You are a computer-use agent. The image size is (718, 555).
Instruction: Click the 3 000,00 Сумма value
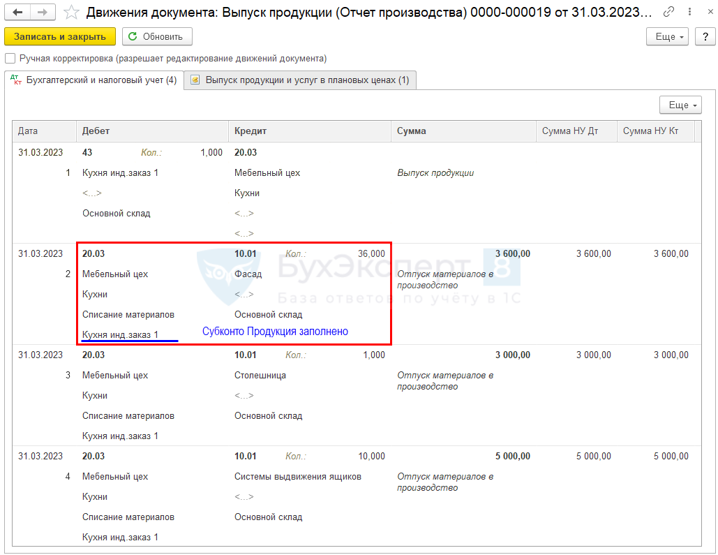(x=512, y=355)
